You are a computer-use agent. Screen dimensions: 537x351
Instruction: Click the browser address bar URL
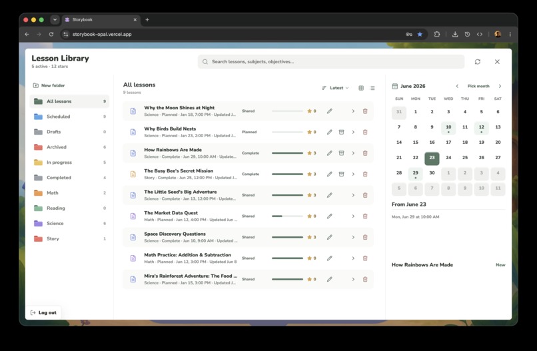point(102,34)
